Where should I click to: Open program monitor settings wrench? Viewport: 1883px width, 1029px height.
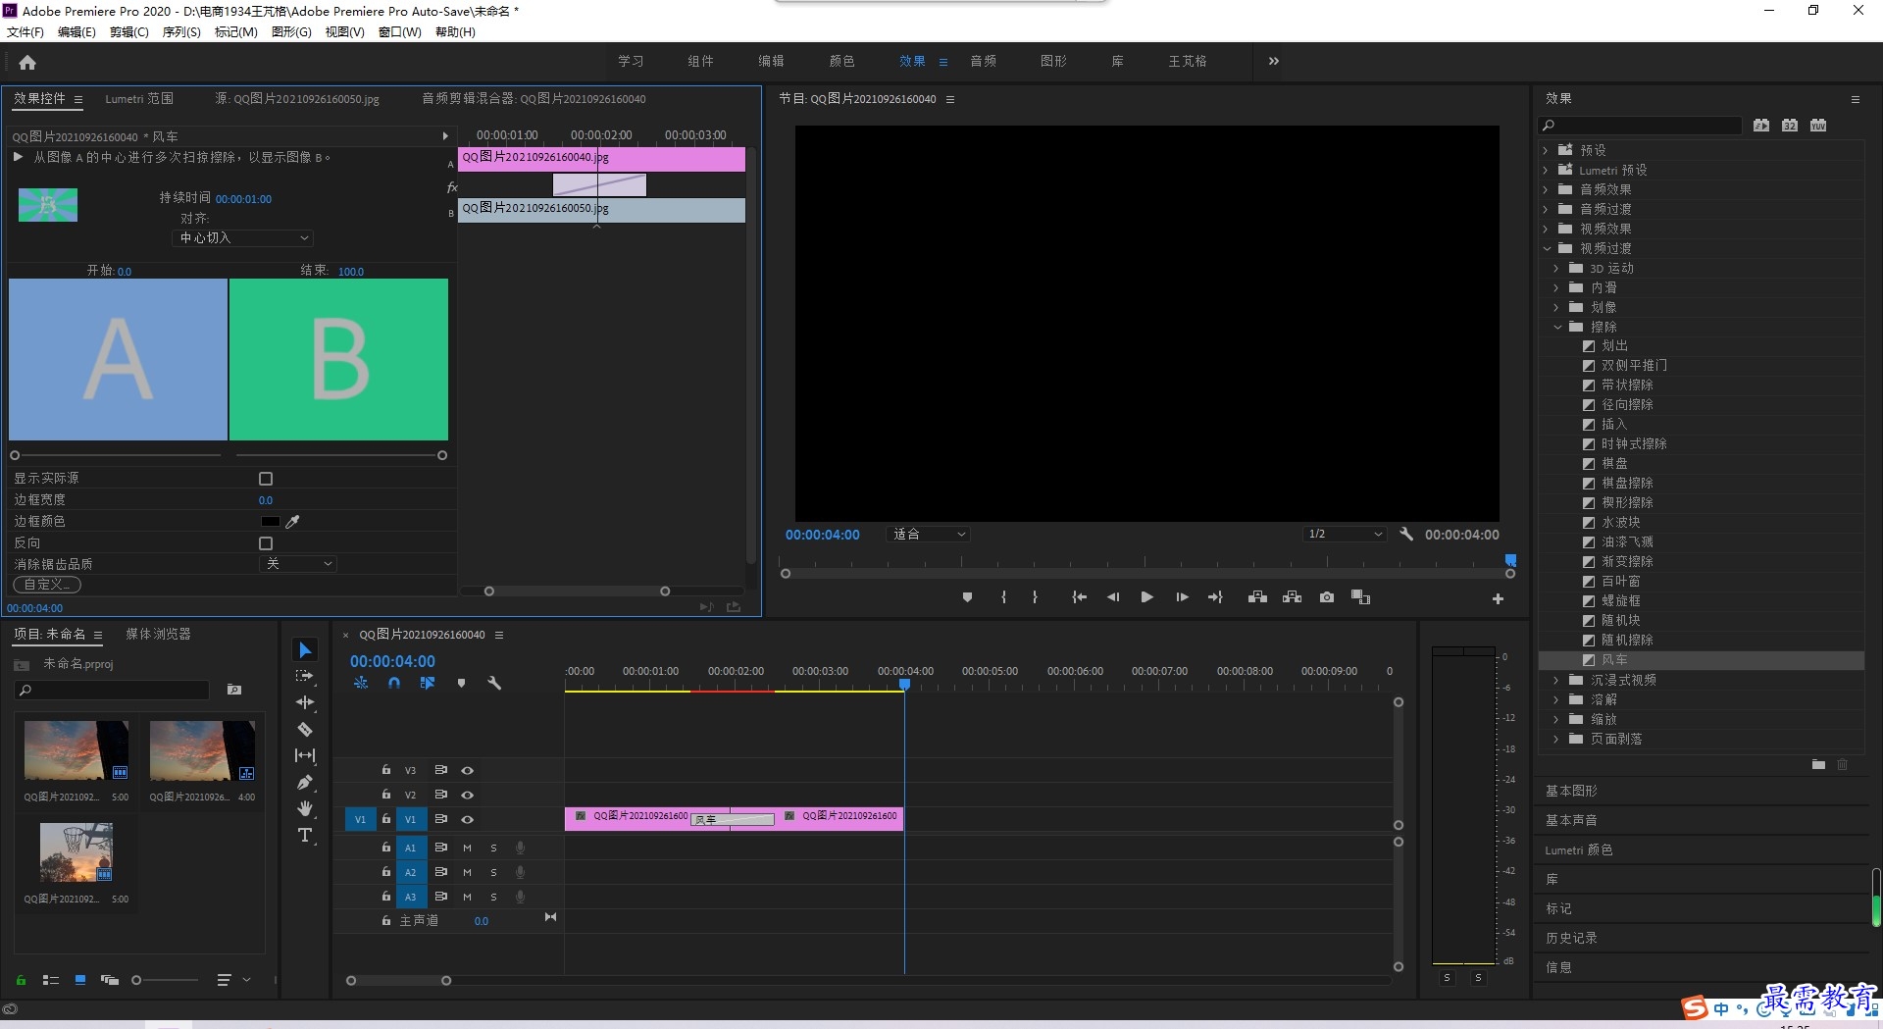click(1405, 534)
